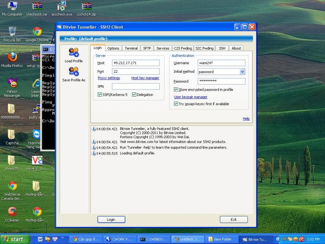The width and height of the screenshot is (325, 244).
Task: Uncheck the Delegation checkbox
Action: click(134, 95)
